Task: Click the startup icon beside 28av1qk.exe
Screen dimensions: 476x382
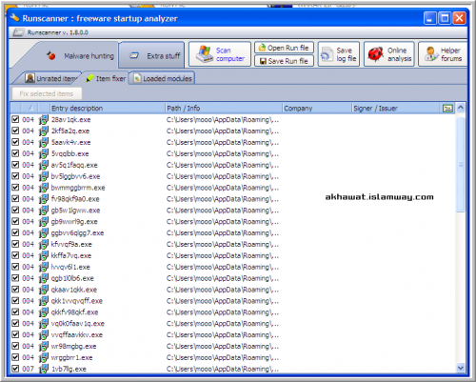Action: 44,120
